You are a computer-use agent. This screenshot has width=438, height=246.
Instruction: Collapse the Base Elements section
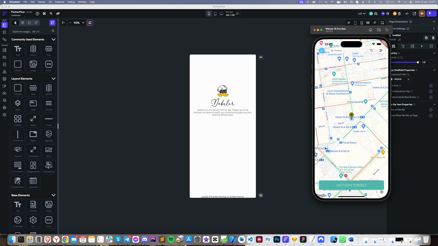[x=53, y=195]
